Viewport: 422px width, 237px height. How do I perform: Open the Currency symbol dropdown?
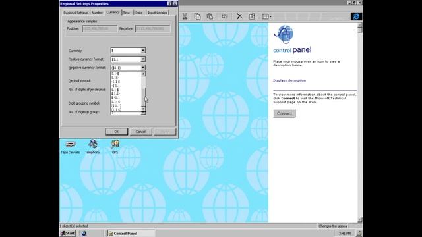click(143, 51)
